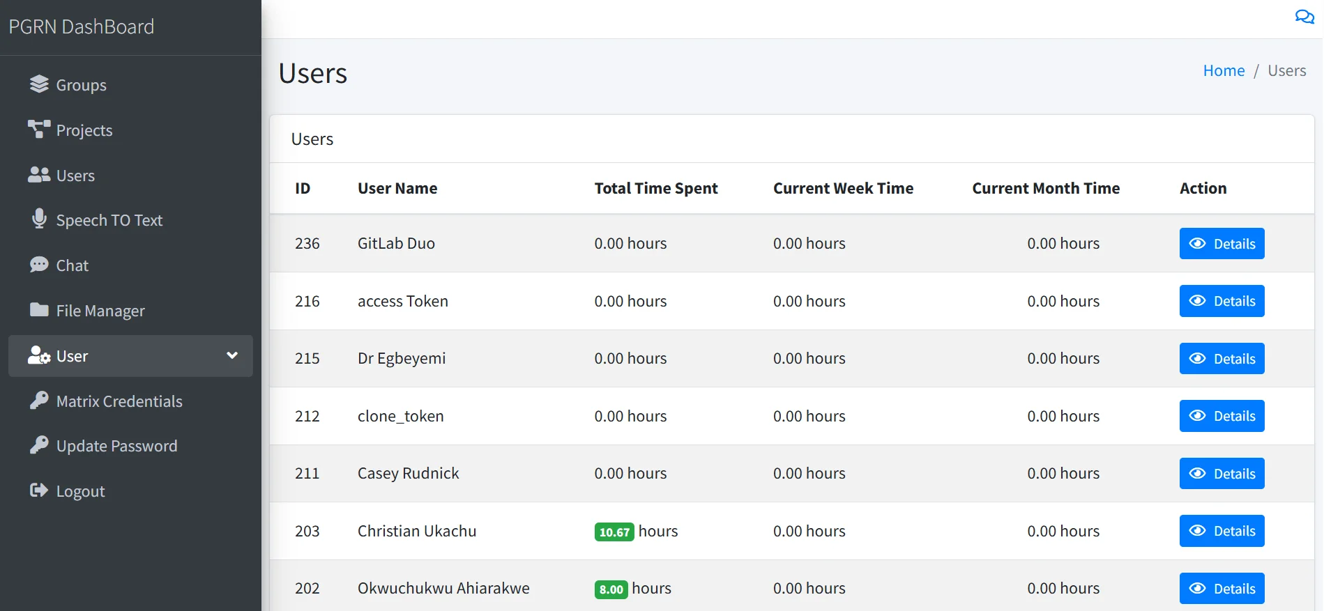Click the Groups layers icon in sidebar

(x=39, y=84)
